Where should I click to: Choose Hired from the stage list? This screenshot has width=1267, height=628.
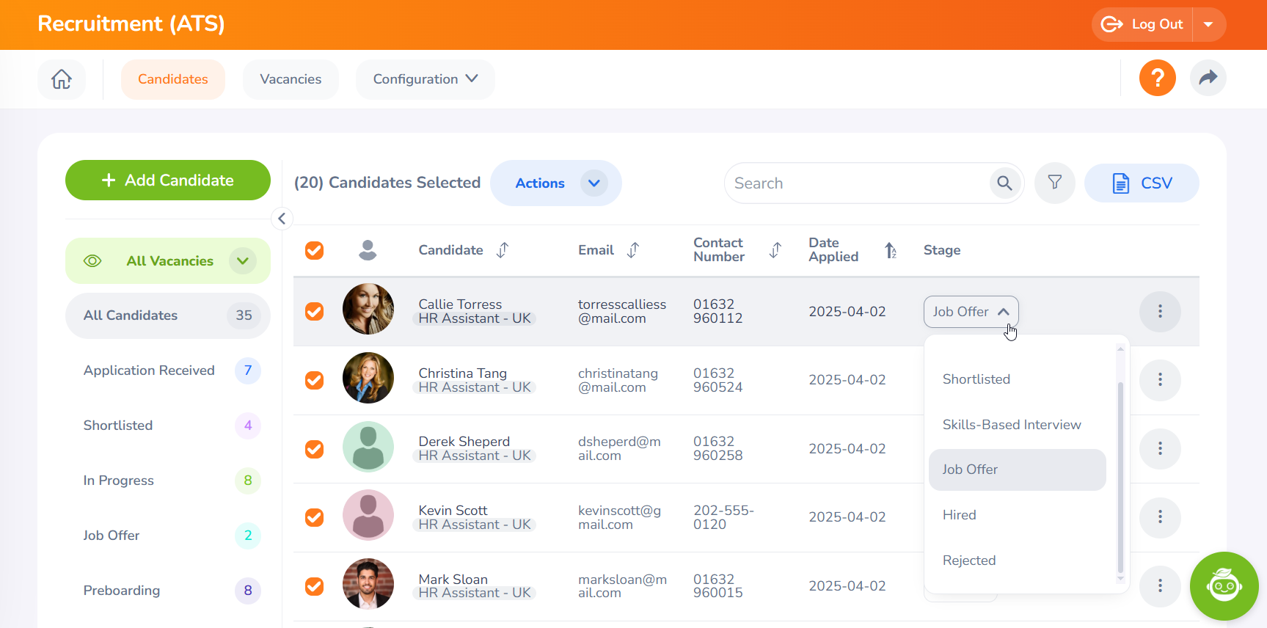[959, 515]
